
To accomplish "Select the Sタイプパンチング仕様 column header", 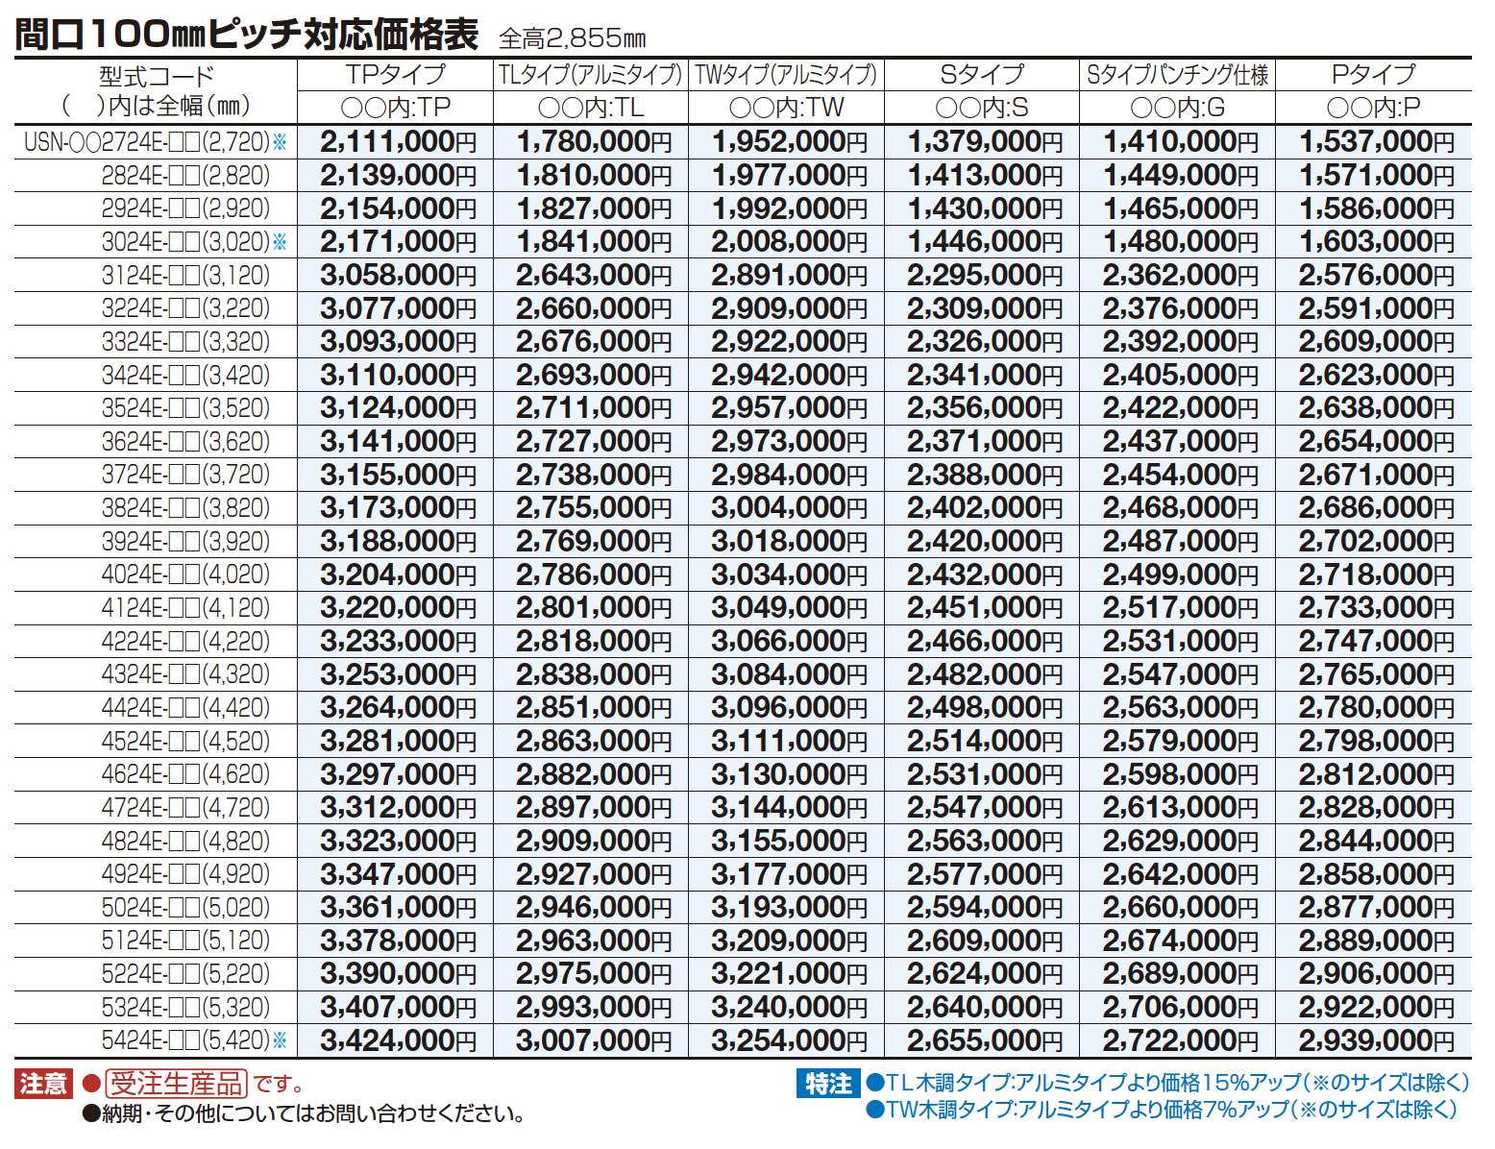I will point(1178,74).
